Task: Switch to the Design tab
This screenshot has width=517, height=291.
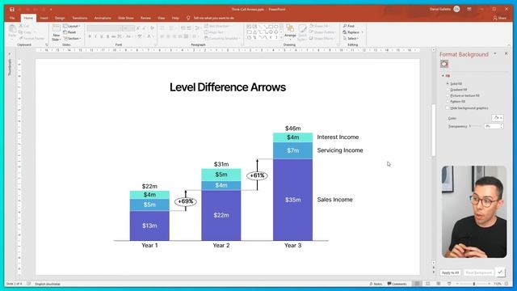Action: click(x=60, y=18)
